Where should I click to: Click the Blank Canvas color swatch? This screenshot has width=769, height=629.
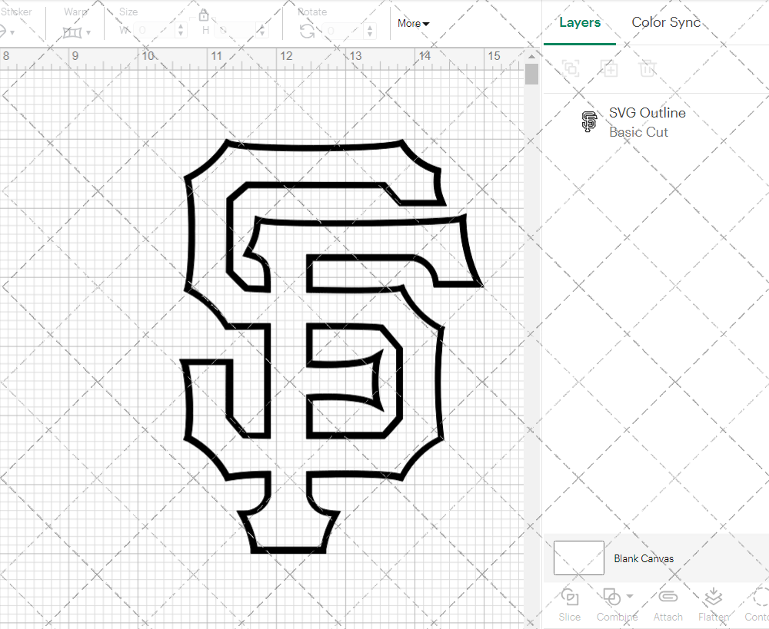point(578,558)
